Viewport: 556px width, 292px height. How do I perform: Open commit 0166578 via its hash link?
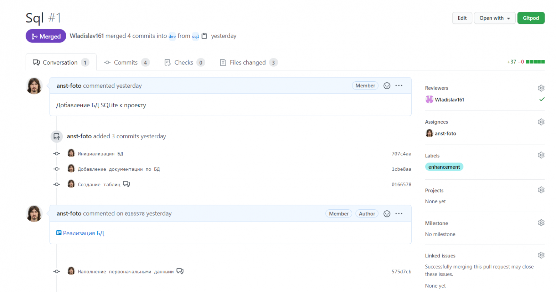402,184
